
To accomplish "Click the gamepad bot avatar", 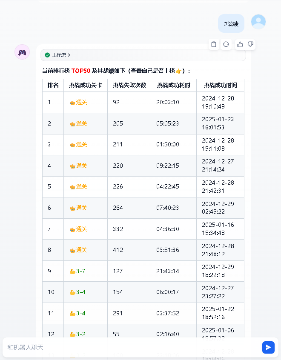I will 22,52.
